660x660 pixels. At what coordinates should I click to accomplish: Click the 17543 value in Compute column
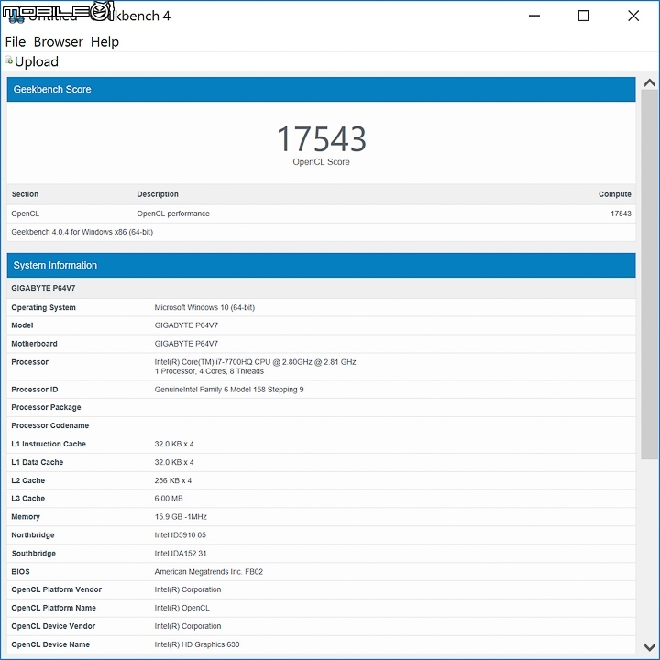click(621, 214)
